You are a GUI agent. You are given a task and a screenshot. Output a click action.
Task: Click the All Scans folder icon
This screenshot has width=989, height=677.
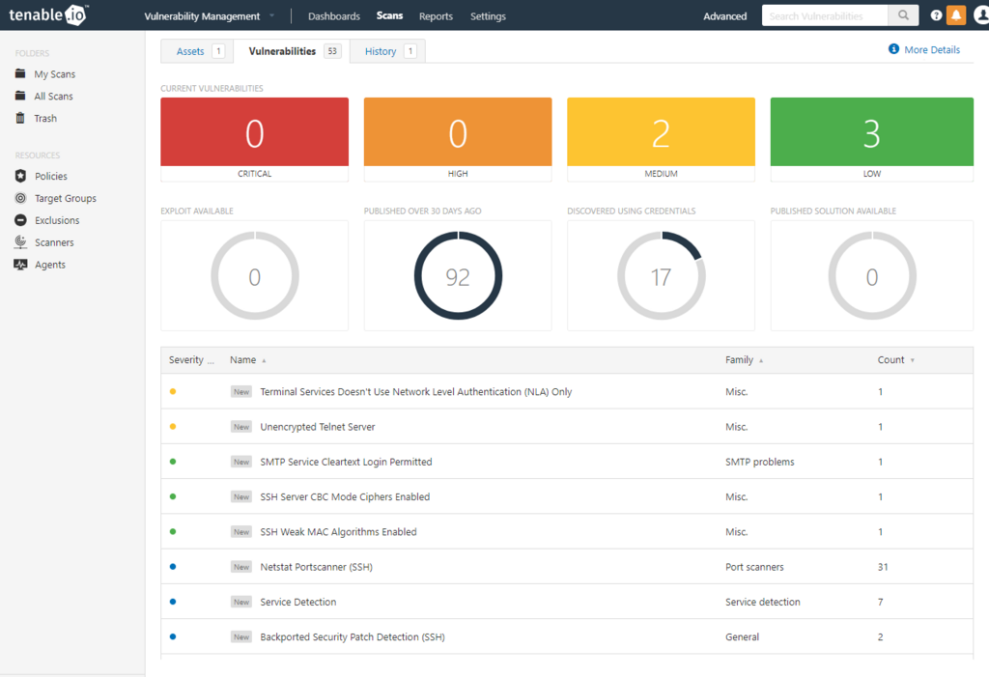tap(21, 96)
